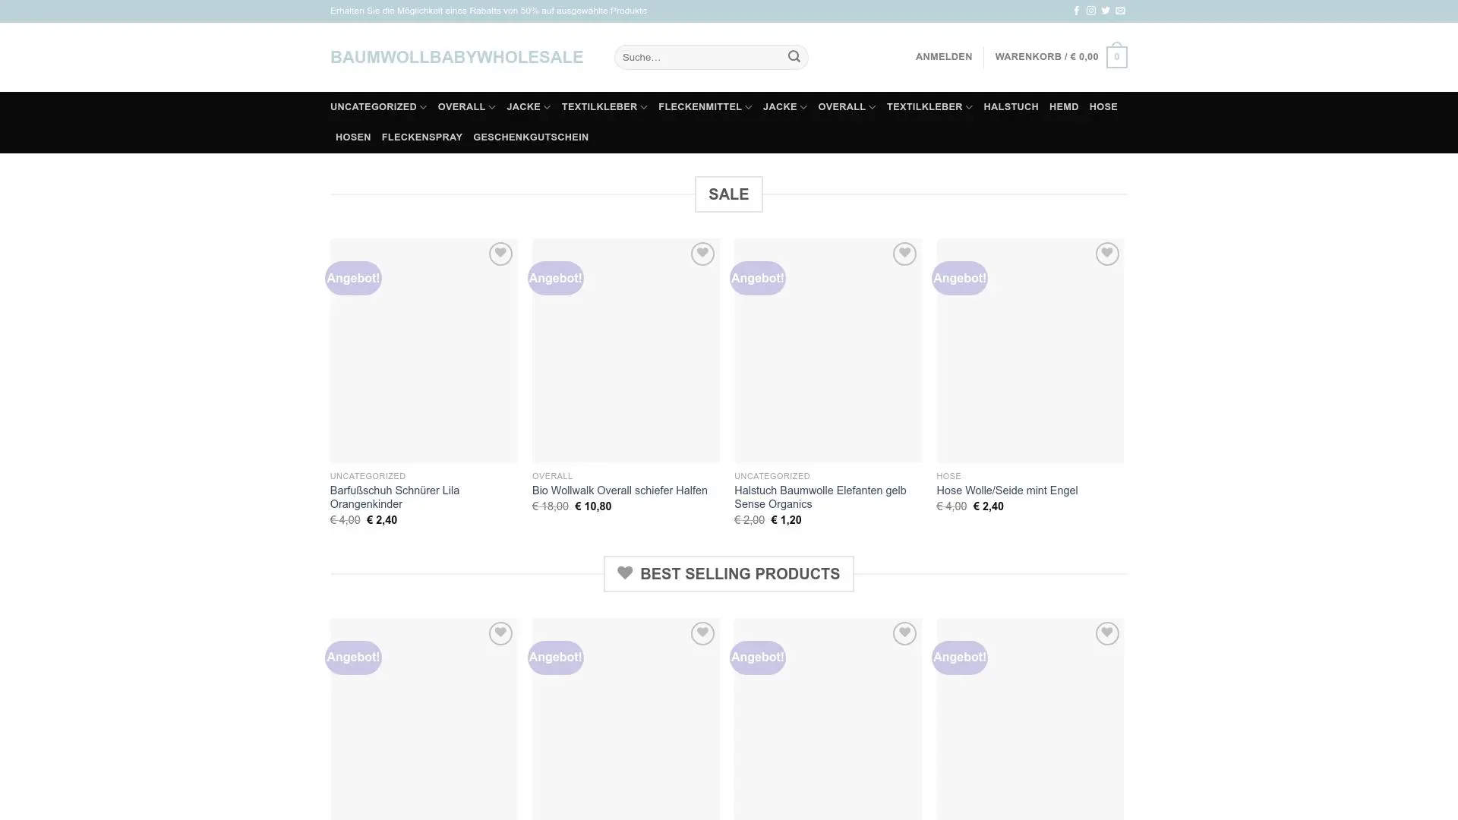Open the shopping cart bag icon
Viewport: 1458px width, 820px height.
[1116, 57]
